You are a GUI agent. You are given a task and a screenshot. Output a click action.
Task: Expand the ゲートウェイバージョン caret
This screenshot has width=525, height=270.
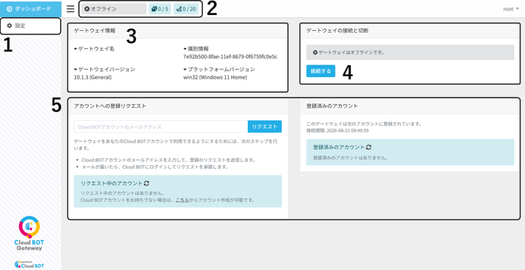(76, 70)
